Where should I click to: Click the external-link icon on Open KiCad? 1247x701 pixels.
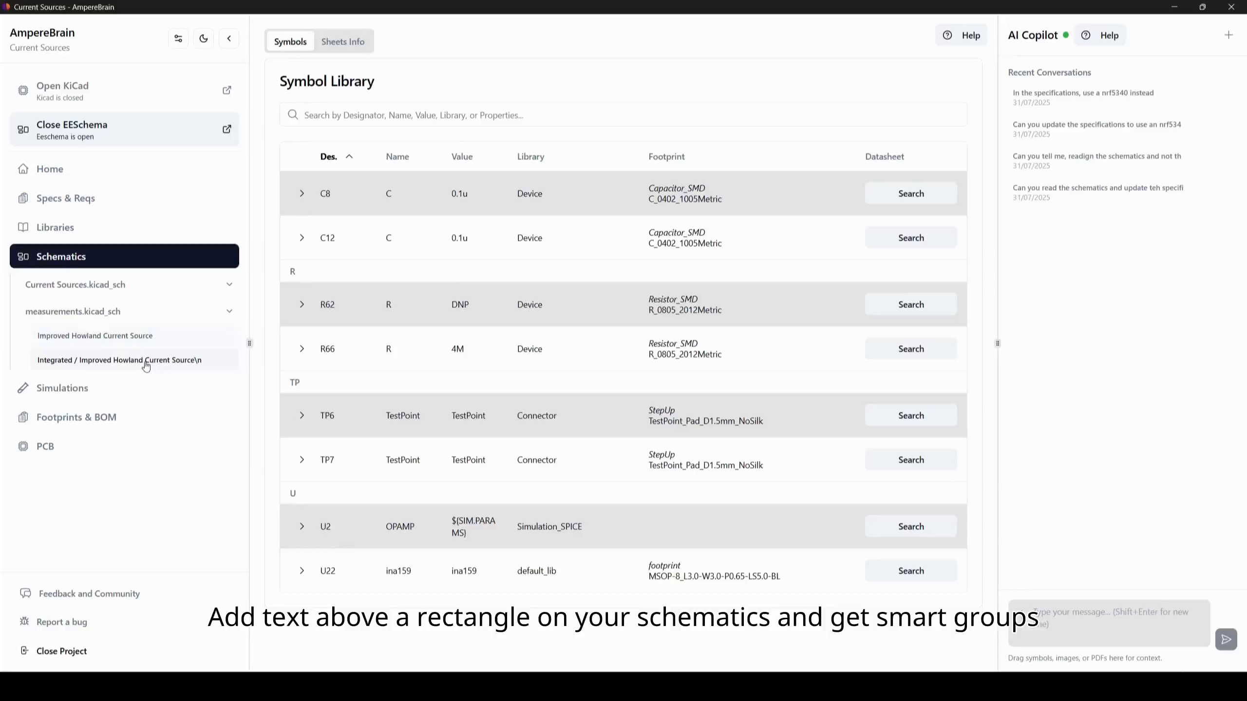click(x=227, y=91)
